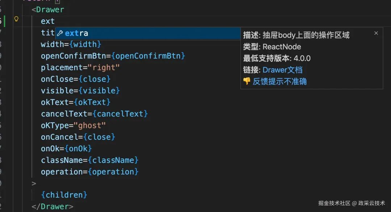
Task: Click the wrench icon beside the extra suggestion
Action: [x=60, y=33]
